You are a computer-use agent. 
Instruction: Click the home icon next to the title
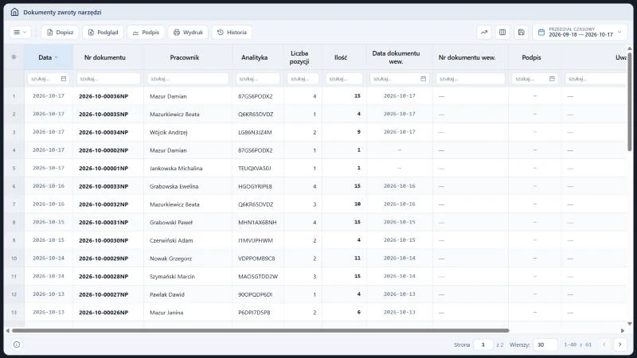(14, 12)
